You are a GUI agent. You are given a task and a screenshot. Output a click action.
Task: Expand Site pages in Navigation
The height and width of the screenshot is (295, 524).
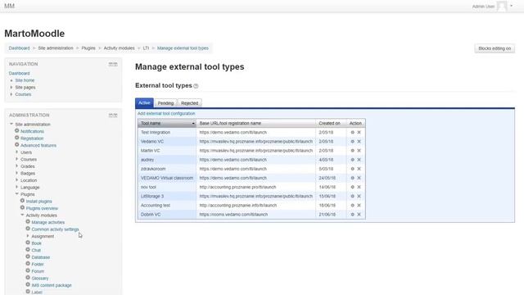[11, 88]
